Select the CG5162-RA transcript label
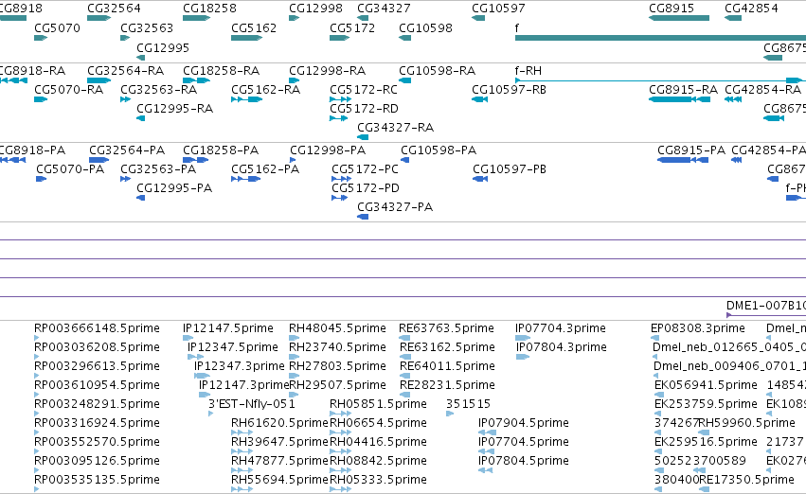 266,89
